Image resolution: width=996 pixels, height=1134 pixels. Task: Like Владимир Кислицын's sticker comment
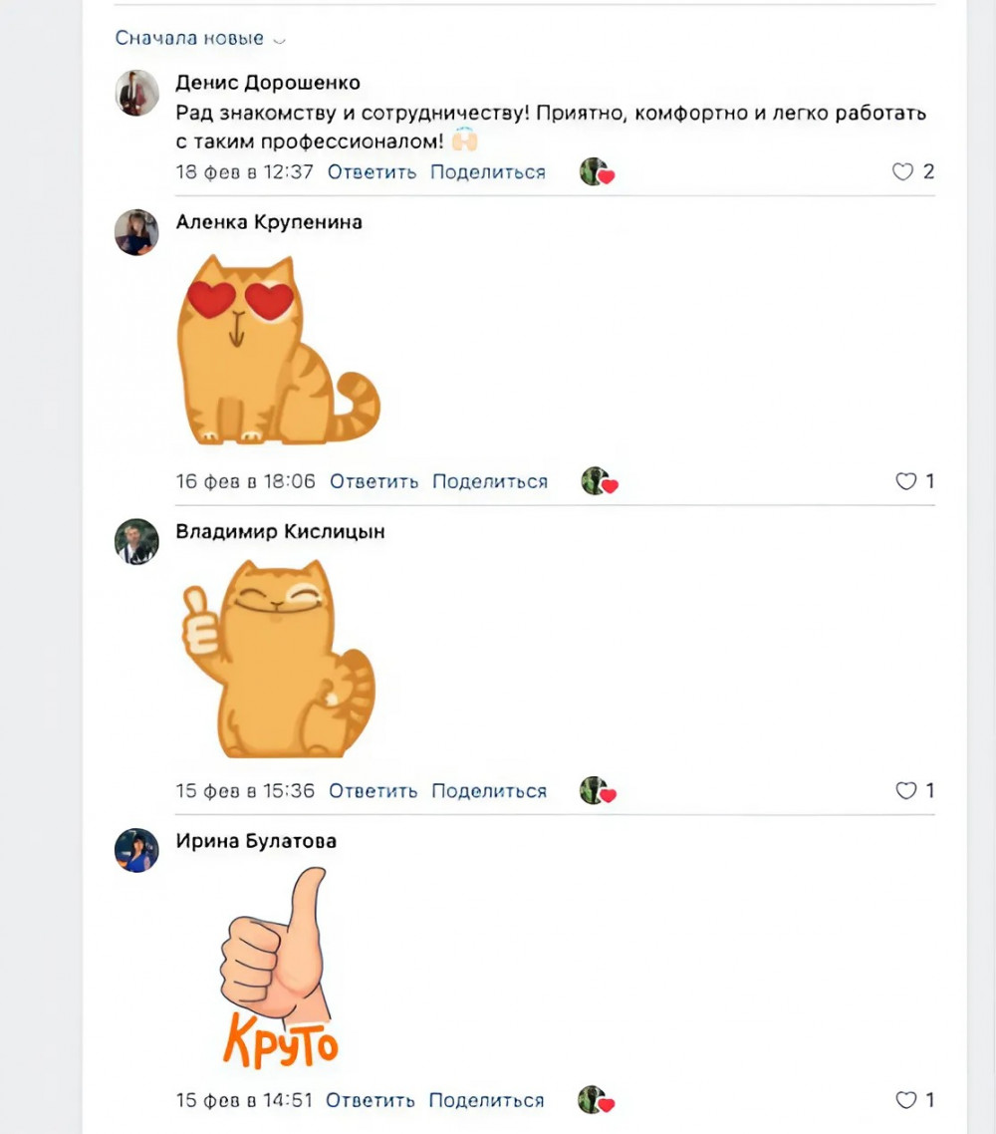tap(905, 791)
